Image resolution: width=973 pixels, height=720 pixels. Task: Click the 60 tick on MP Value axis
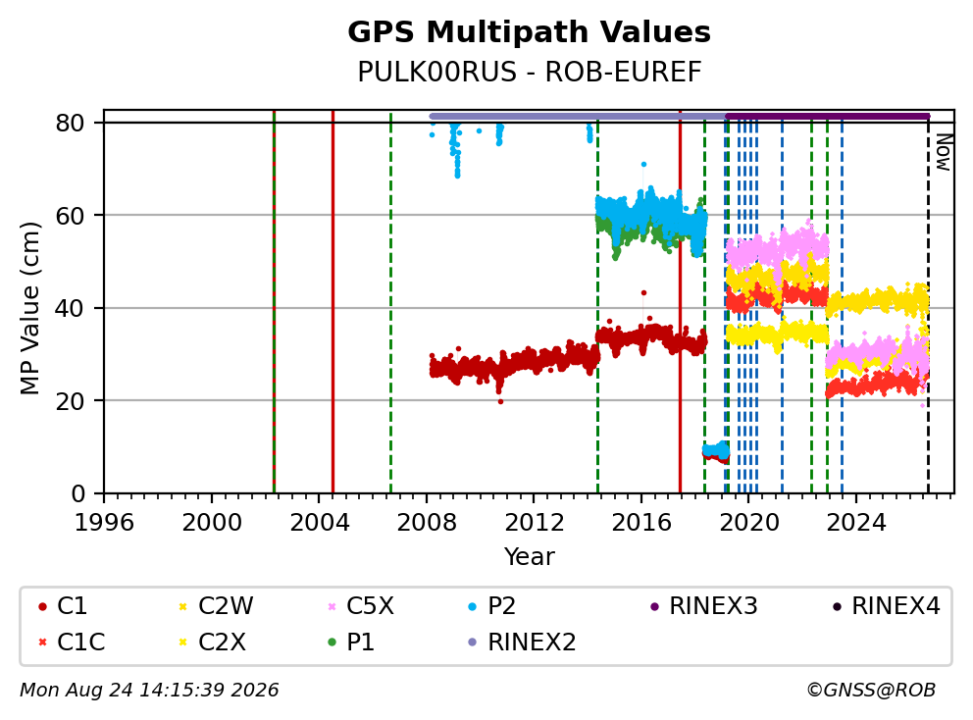pos(70,216)
